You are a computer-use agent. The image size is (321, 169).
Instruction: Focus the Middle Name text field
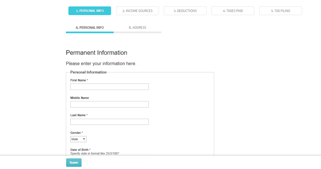tap(109, 104)
